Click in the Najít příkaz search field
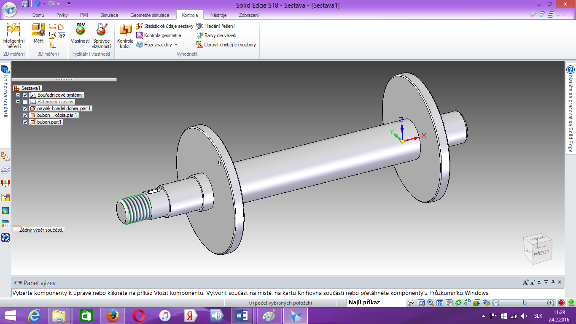This screenshot has height=324, width=576. [x=376, y=302]
